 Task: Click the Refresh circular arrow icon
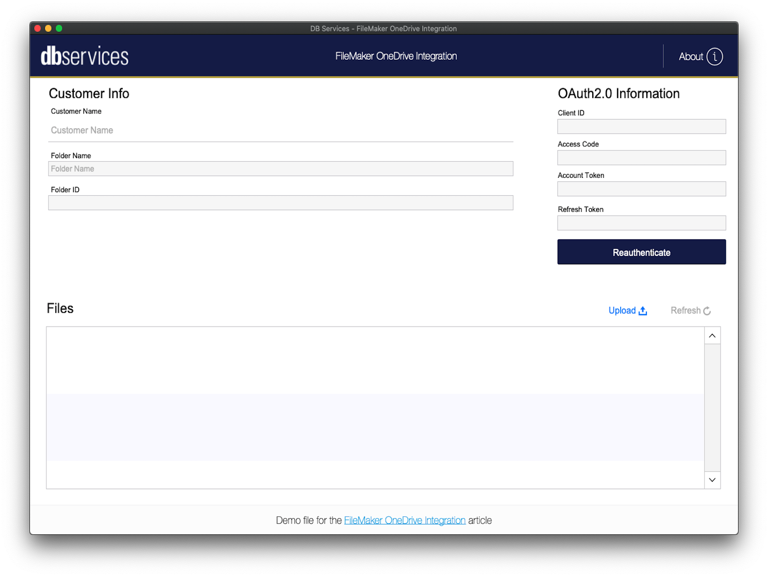[707, 311]
